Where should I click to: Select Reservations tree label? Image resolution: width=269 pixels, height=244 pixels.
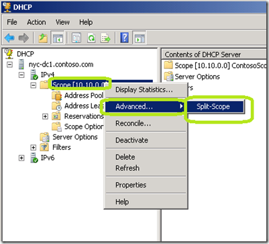tap(84, 116)
